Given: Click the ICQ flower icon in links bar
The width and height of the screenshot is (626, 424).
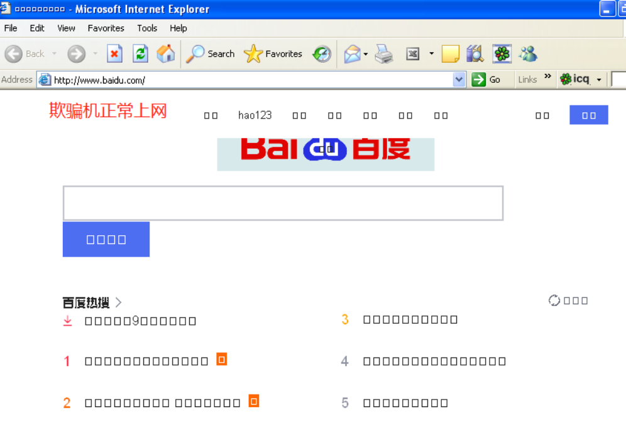Looking at the screenshot, I should pos(565,79).
